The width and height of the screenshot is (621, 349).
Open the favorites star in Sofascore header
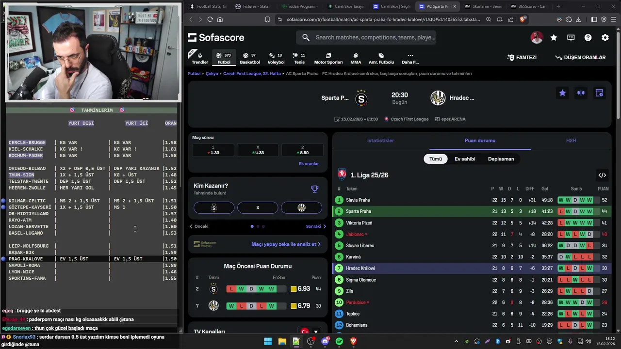(554, 37)
